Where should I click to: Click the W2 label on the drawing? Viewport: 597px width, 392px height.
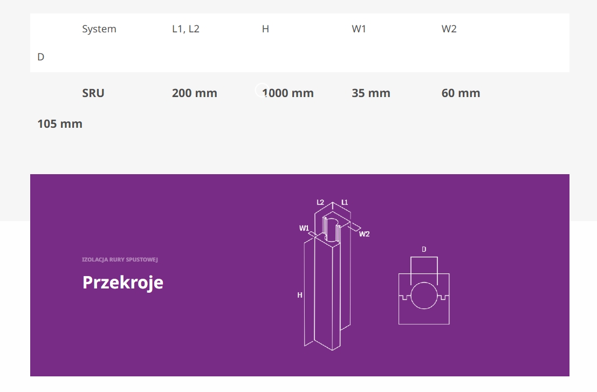tap(365, 233)
